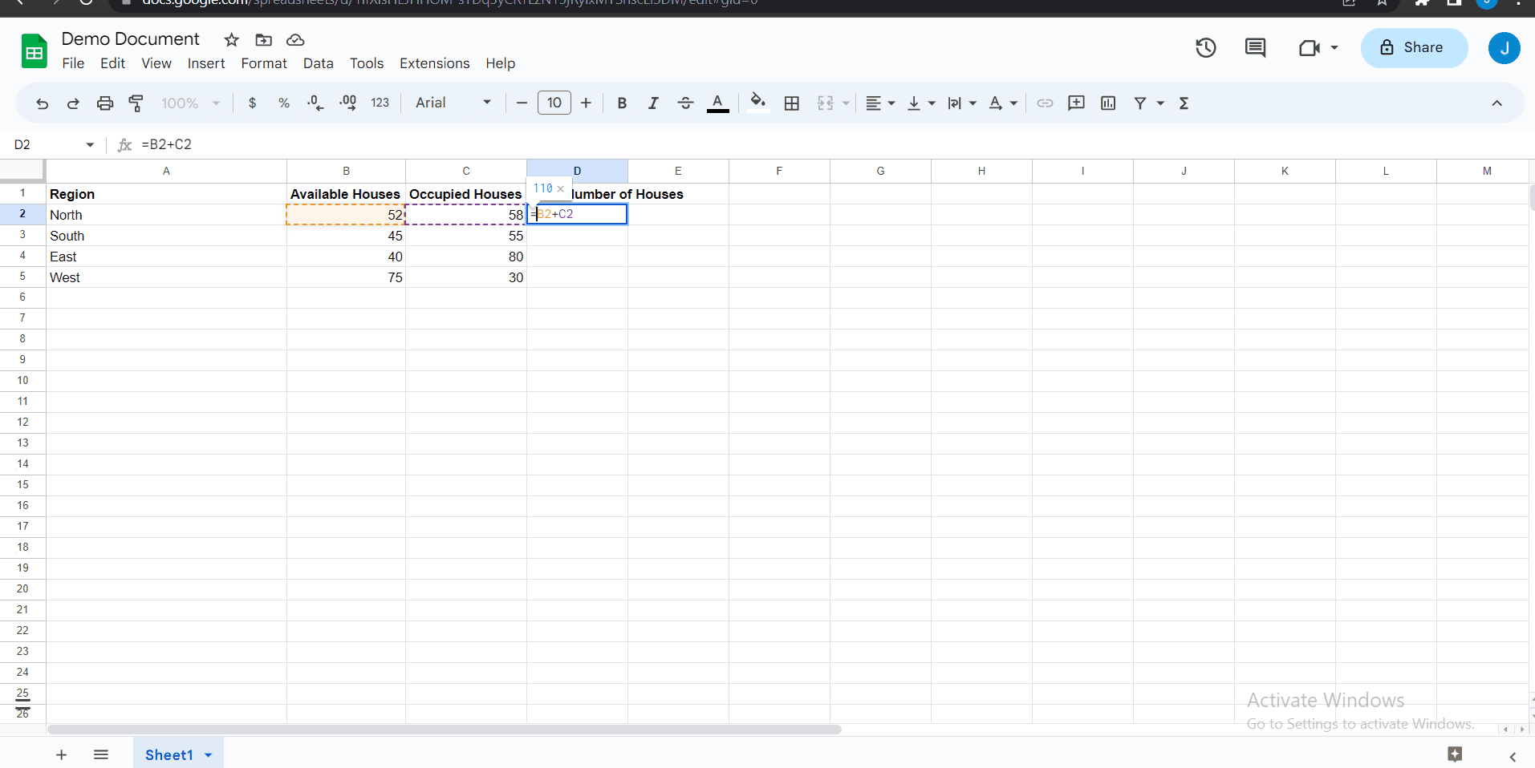Decrease decimal places
Image resolution: width=1535 pixels, height=768 pixels.
[x=315, y=103]
